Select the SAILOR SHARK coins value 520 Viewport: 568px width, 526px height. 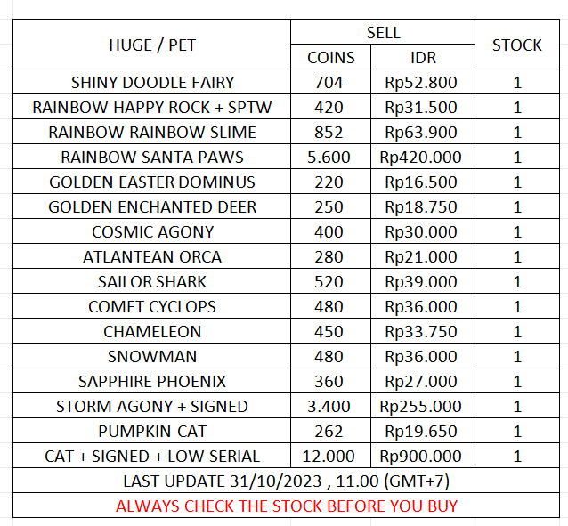click(x=331, y=282)
